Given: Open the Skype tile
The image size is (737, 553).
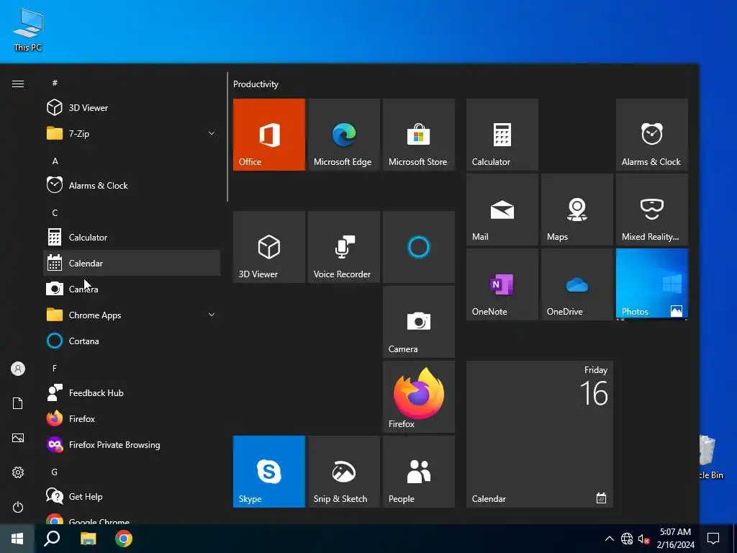Looking at the screenshot, I should (269, 472).
